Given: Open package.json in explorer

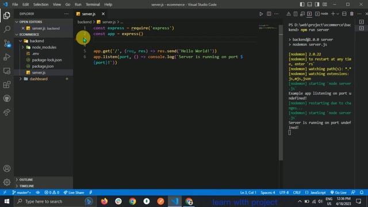Looking at the screenshot, I should 43,66.
